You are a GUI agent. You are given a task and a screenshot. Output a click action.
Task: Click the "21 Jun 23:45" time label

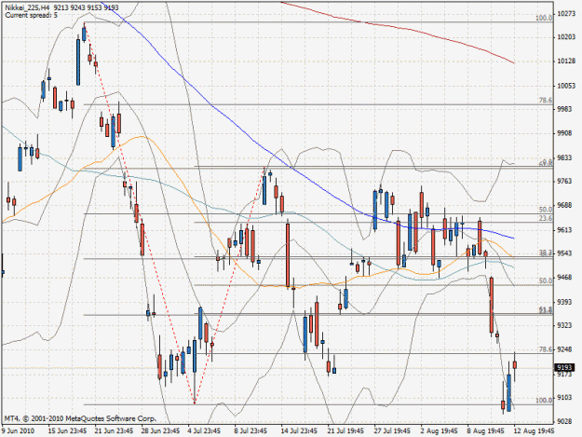pos(114,430)
